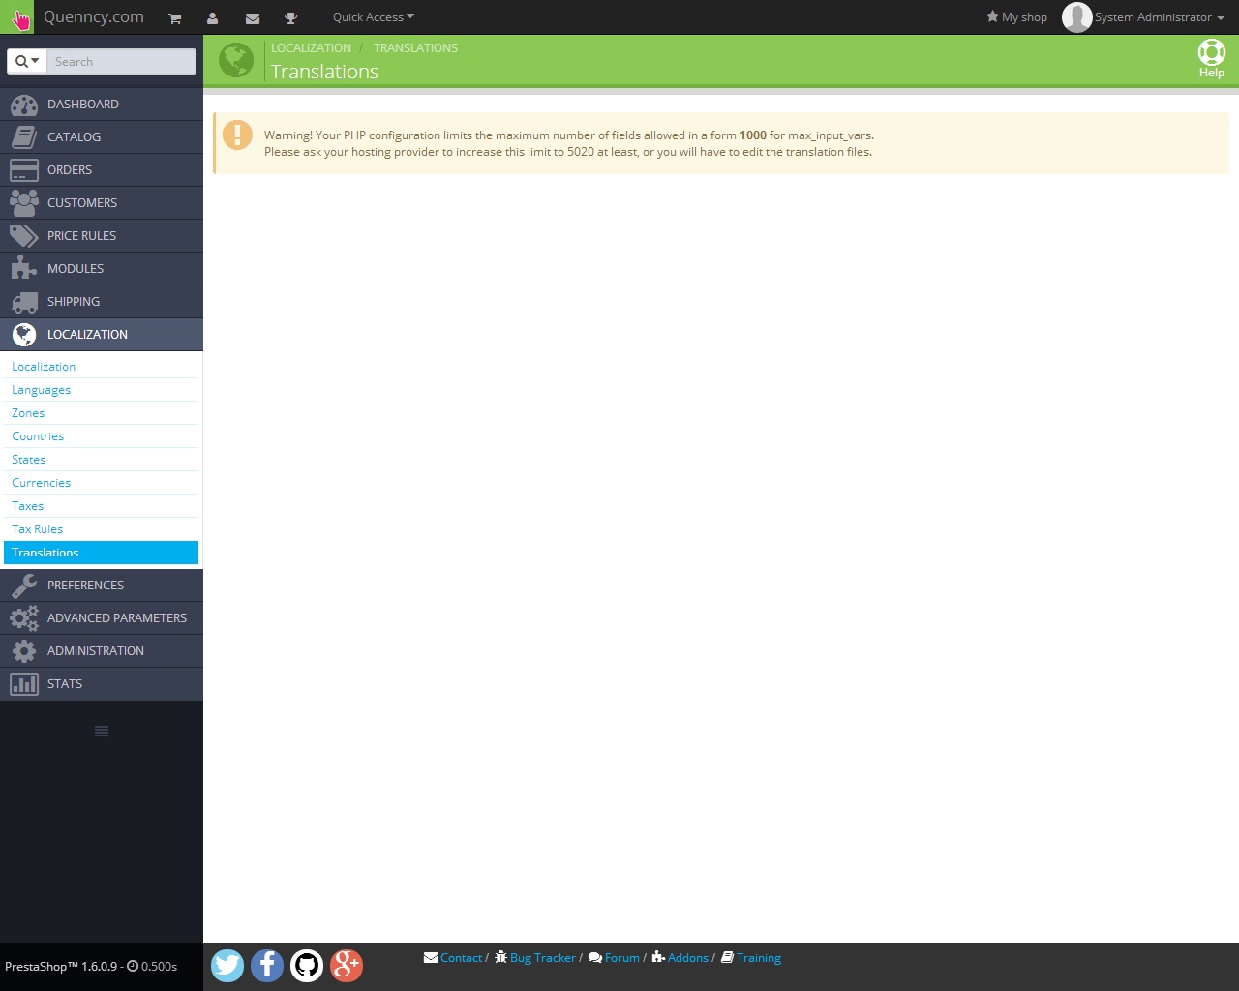The height and width of the screenshot is (991, 1239).
Task: Click the Dashboard gauge icon
Action: [24, 105]
